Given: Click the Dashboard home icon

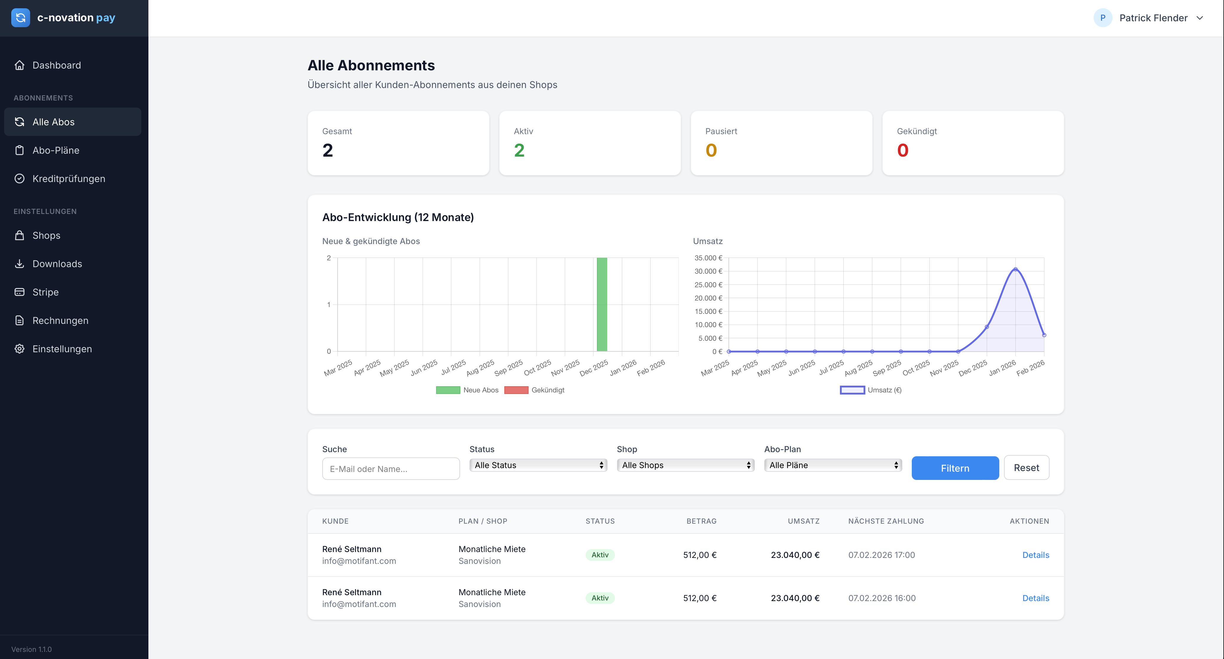Looking at the screenshot, I should tap(20, 65).
